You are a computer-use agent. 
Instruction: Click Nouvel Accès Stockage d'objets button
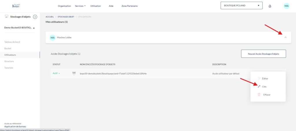263,54
